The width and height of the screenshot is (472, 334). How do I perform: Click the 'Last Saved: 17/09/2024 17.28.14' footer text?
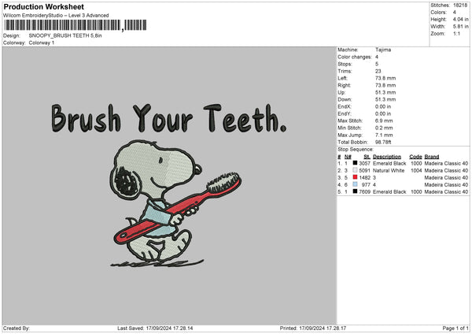pyautogui.click(x=155, y=328)
